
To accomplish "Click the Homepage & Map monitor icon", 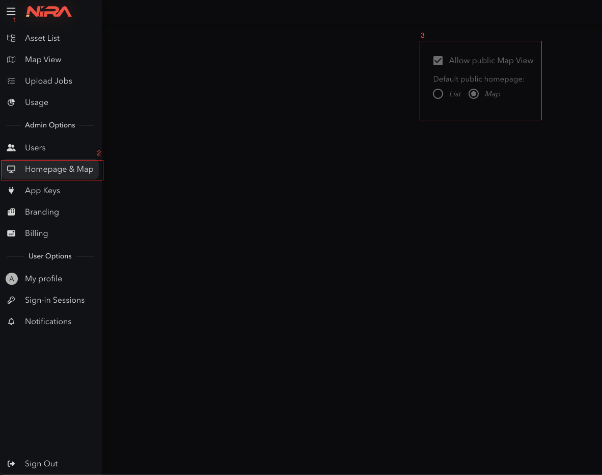I will point(11,169).
